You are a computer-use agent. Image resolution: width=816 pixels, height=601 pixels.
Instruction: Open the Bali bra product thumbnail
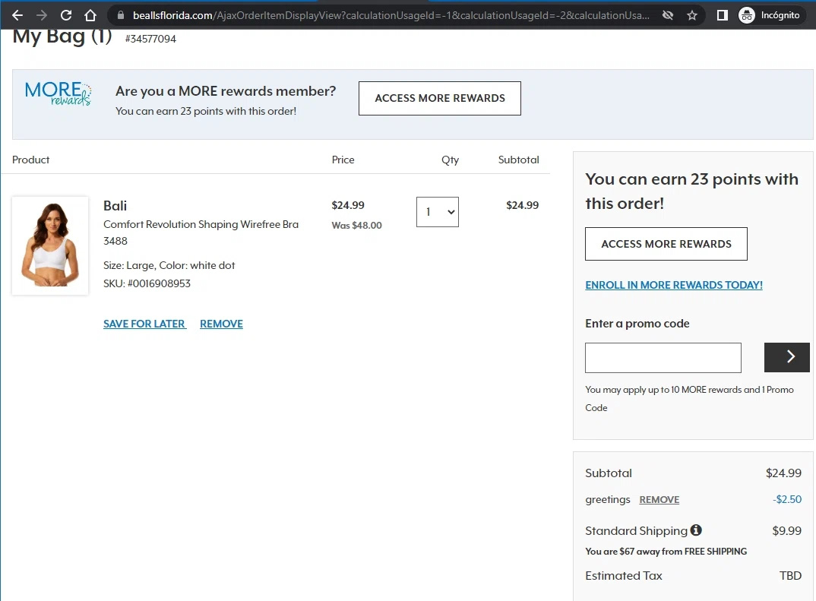pos(50,246)
